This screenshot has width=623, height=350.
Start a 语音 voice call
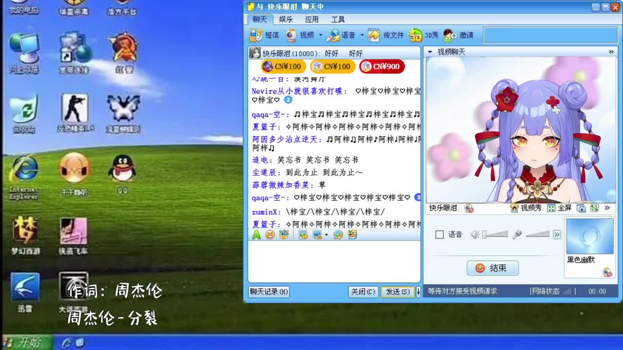coord(341,35)
